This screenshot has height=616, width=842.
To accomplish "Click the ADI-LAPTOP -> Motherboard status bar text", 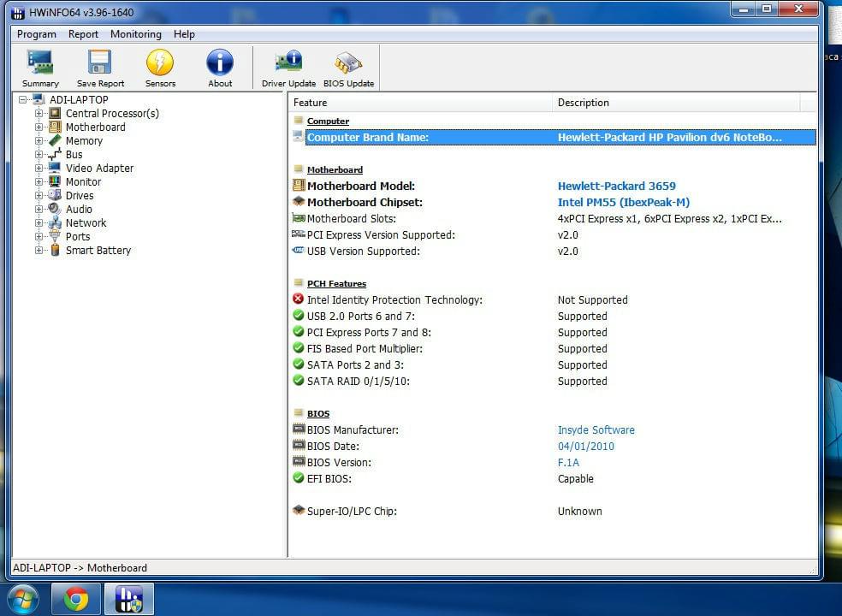I will coord(80,568).
